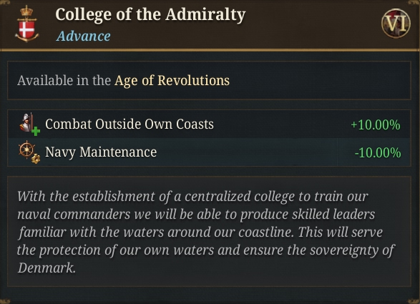Click the Denmark naval shield emblem icon
Screen dimensions: 420x304
coord(26,24)
